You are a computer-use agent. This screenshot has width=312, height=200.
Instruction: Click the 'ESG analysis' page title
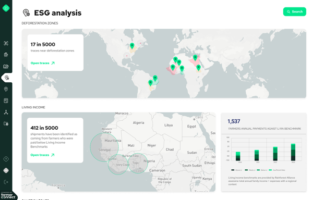[58, 13]
